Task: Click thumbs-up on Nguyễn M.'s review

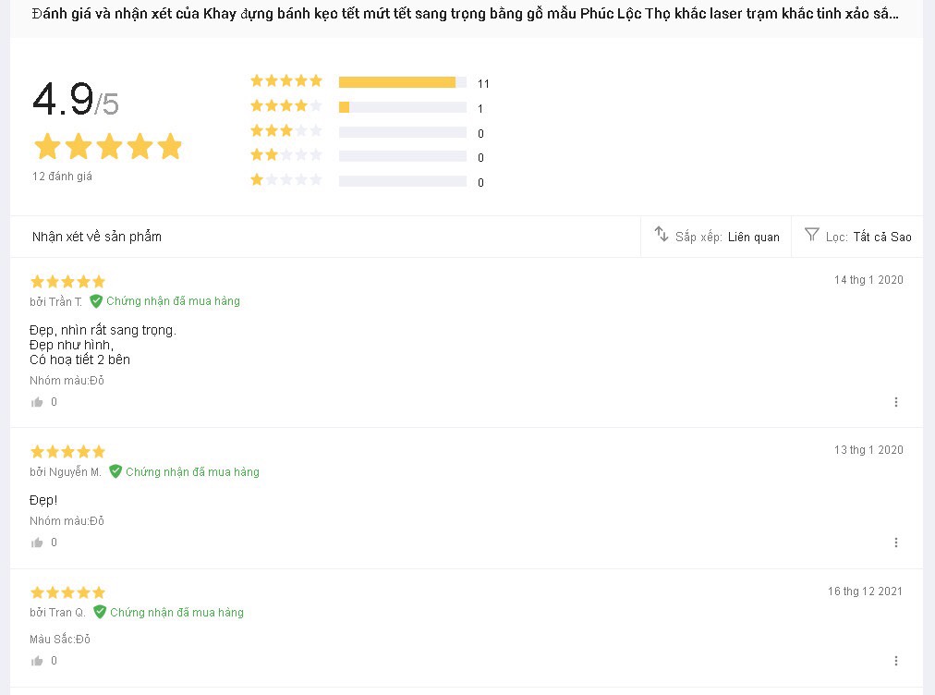Action: click(x=38, y=543)
